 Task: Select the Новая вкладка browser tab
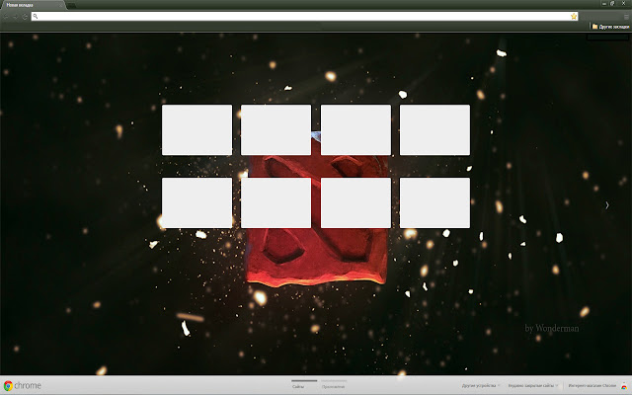pos(30,5)
